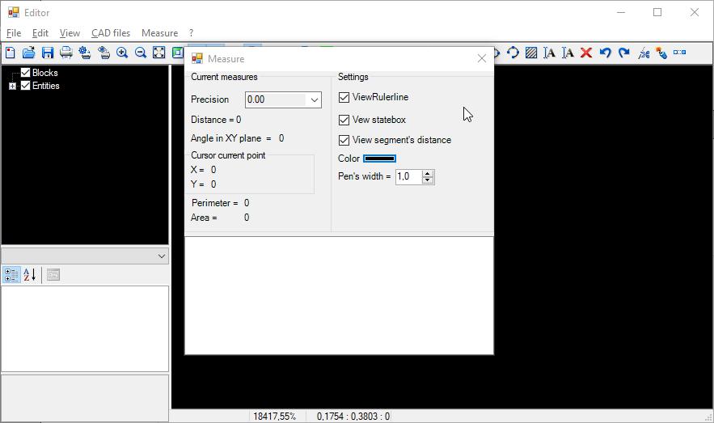The image size is (714, 423).
Task: Disable View segment's distance checkbox
Action: pos(344,140)
